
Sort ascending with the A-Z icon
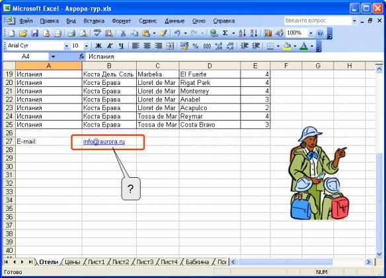[242, 33]
